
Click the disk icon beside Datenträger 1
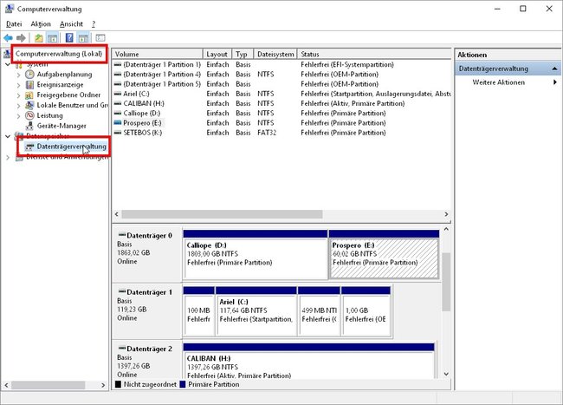[122, 291]
